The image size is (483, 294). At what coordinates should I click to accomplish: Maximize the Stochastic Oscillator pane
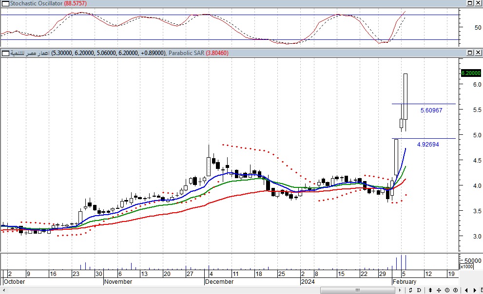coord(470,3)
